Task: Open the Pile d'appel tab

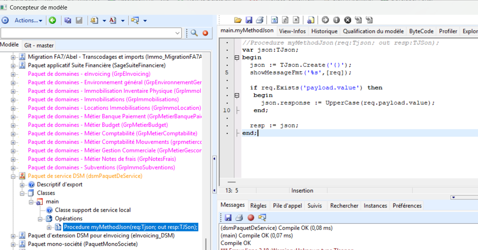Action: pyautogui.click(x=287, y=206)
